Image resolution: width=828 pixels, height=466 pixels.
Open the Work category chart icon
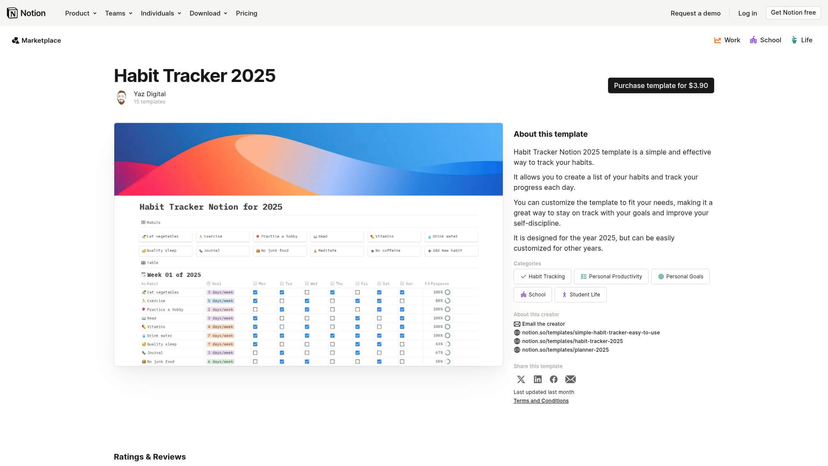(x=718, y=40)
